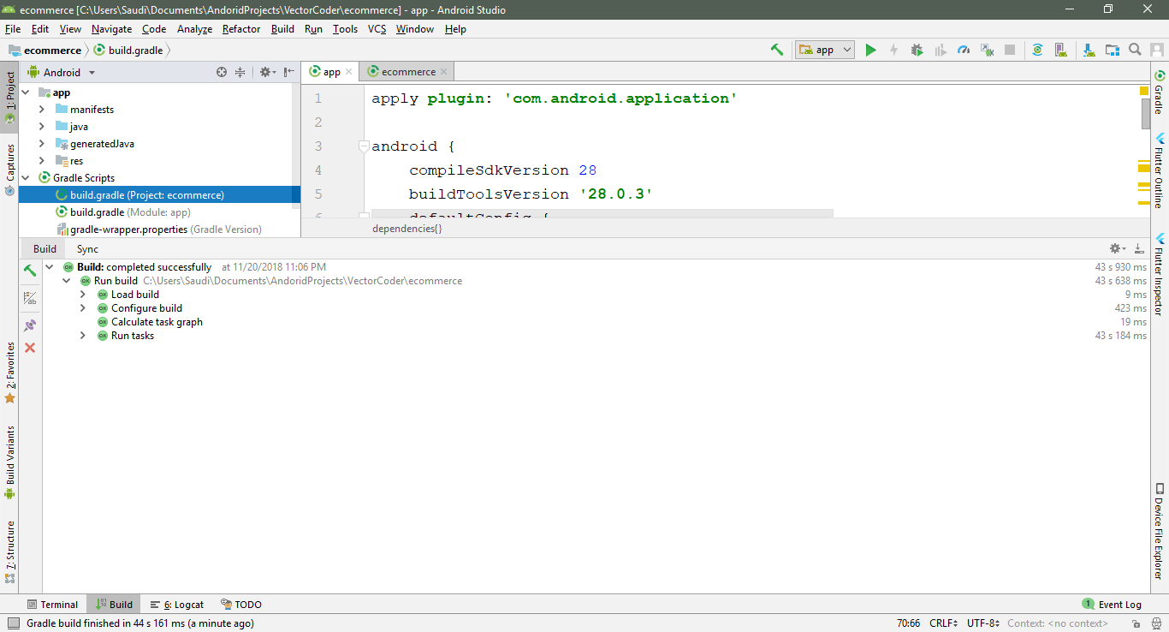Viewport: 1169px width, 632px height.
Task: Expand the manifests folder
Action: tap(40, 109)
